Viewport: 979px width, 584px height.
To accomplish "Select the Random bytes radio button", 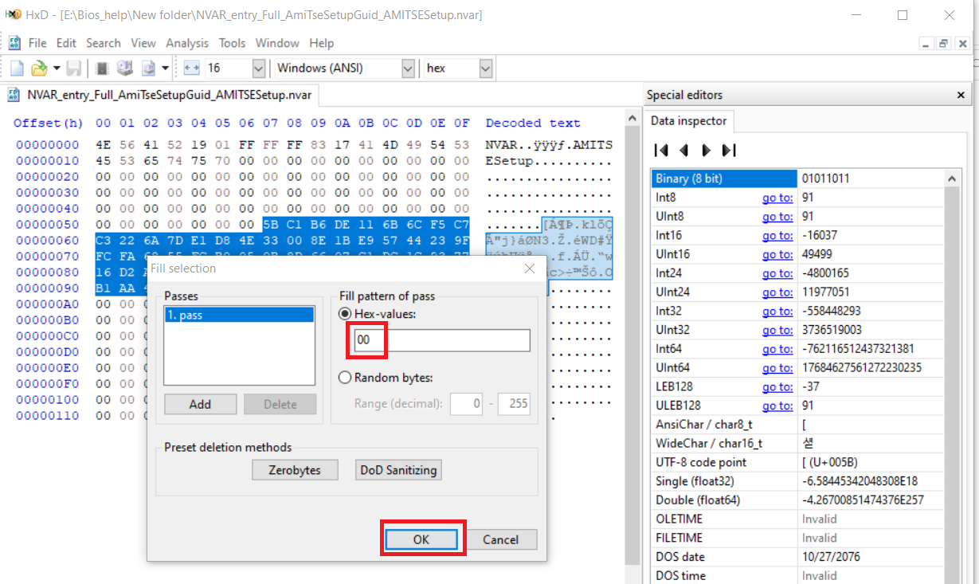I will pos(346,378).
